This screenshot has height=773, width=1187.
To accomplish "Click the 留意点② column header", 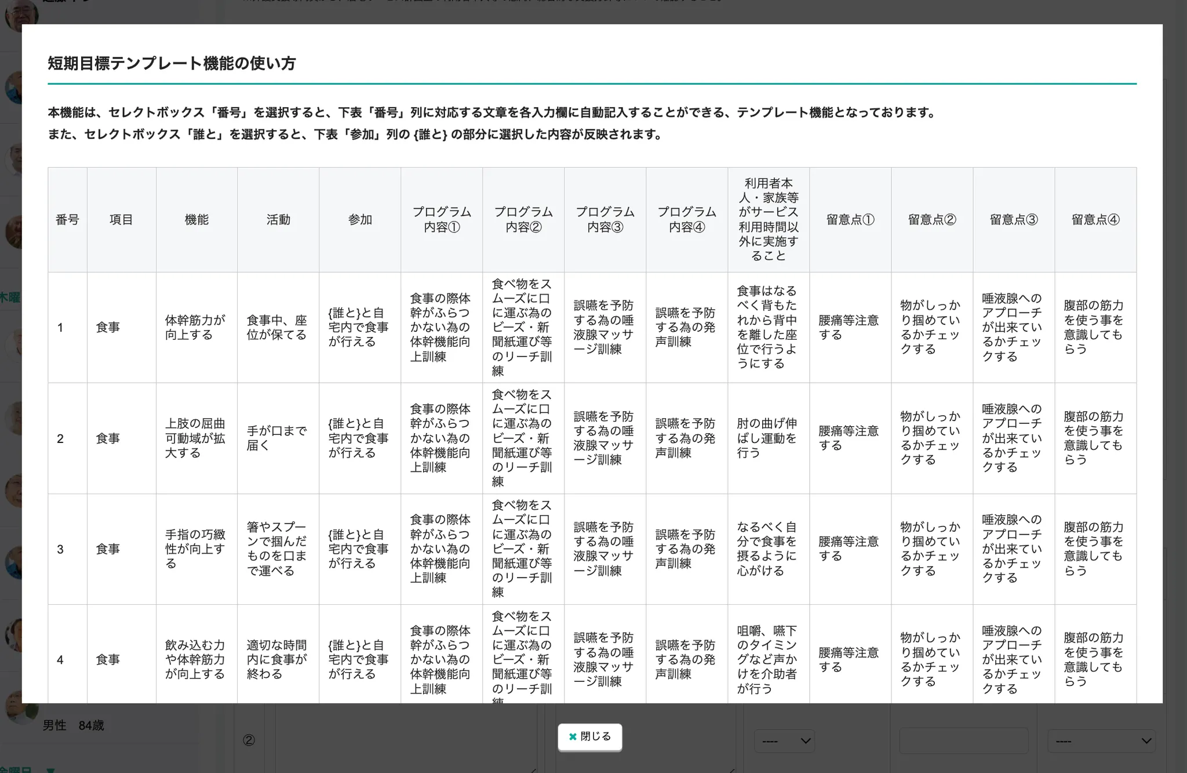I will [x=932, y=220].
